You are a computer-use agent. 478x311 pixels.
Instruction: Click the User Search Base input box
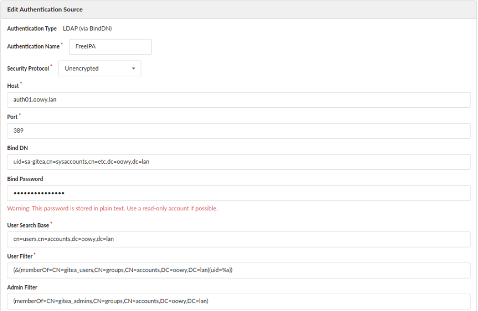[x=239, y=239]
